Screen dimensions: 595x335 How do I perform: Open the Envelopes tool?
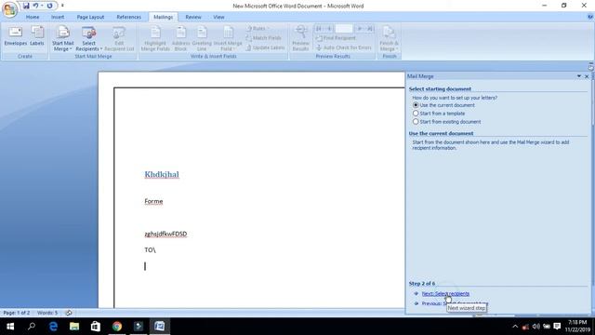pos(16,36)
